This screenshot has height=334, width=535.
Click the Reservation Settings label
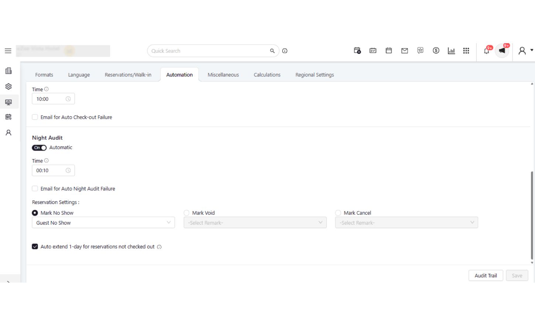coord(56,202)
